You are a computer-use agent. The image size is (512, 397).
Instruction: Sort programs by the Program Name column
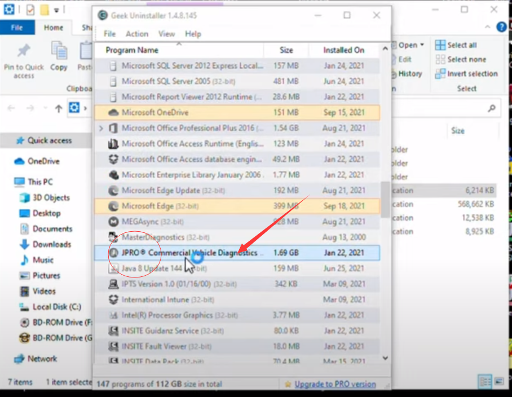(x=132, y=50)
